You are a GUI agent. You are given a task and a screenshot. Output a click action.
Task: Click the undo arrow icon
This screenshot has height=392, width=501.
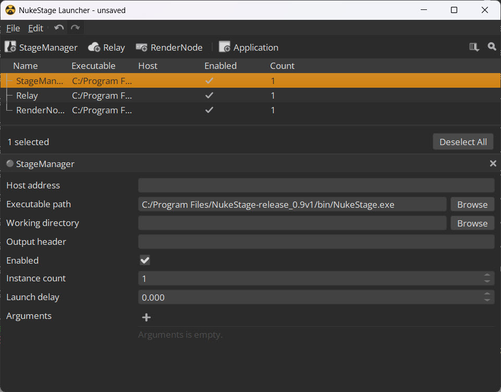(x=59, y=28)
